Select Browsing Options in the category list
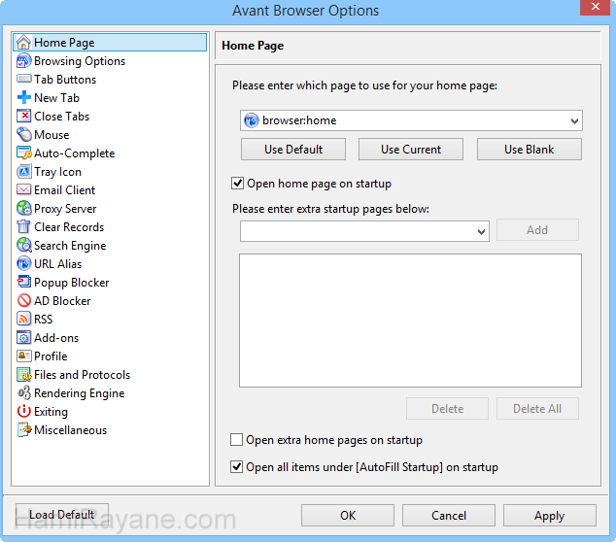The image size is (616, 542). click(79, 61)
